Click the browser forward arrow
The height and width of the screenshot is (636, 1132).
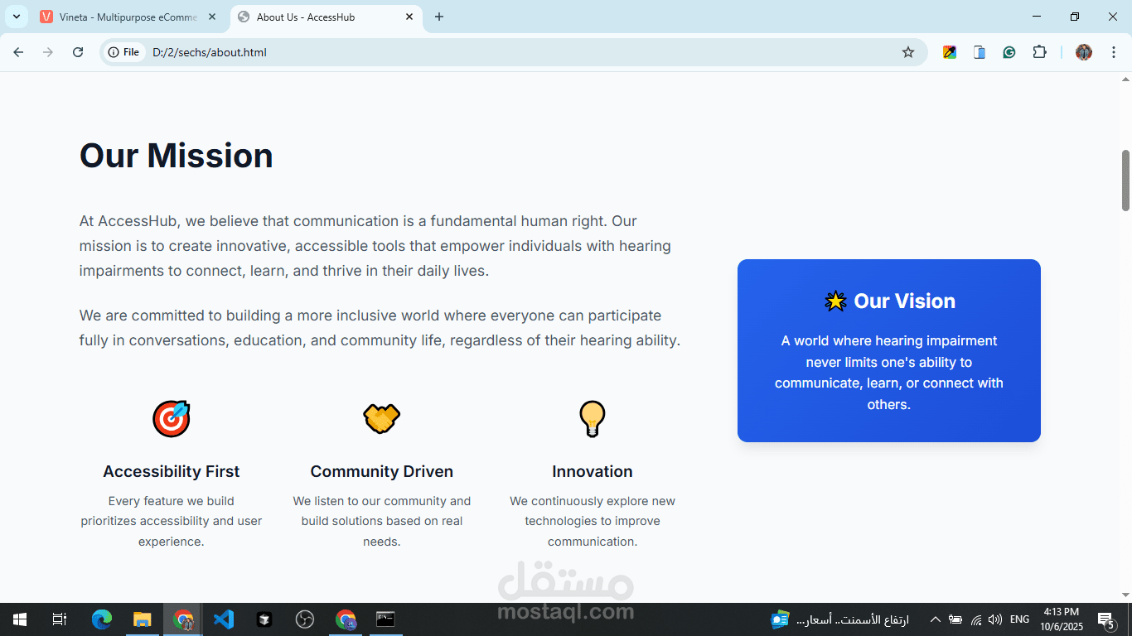click(48, 52)
